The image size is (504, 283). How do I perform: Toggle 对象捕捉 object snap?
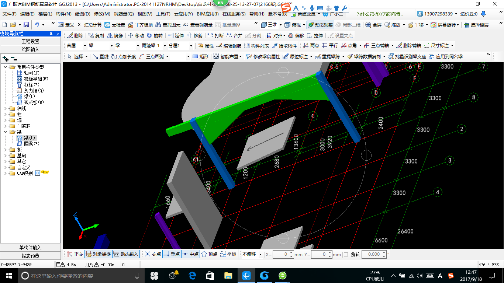98,254
